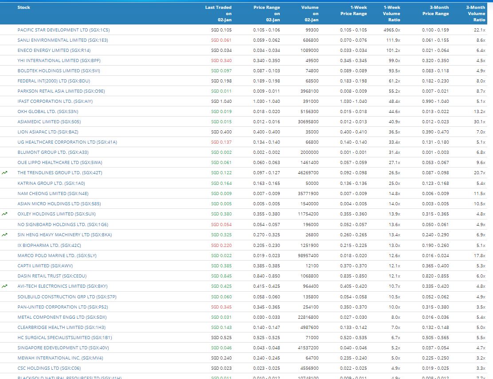
Task: Click Sanli Environmental last traded SGD 0.061
Action: (221, 40)
